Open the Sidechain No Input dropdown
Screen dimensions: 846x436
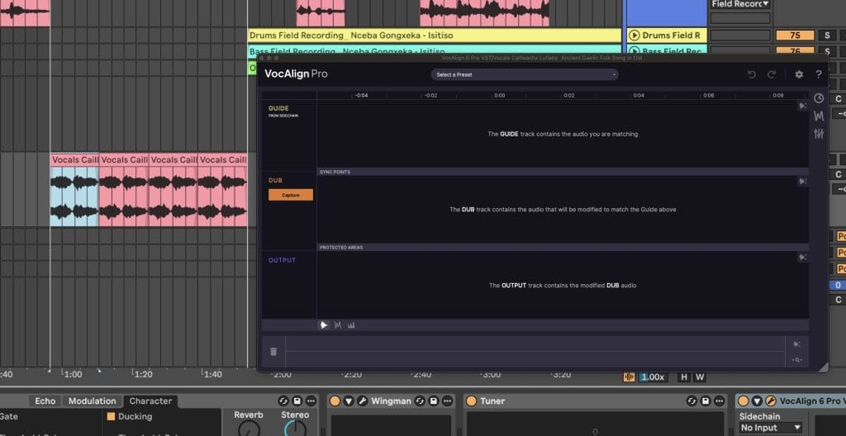point(771,428)
